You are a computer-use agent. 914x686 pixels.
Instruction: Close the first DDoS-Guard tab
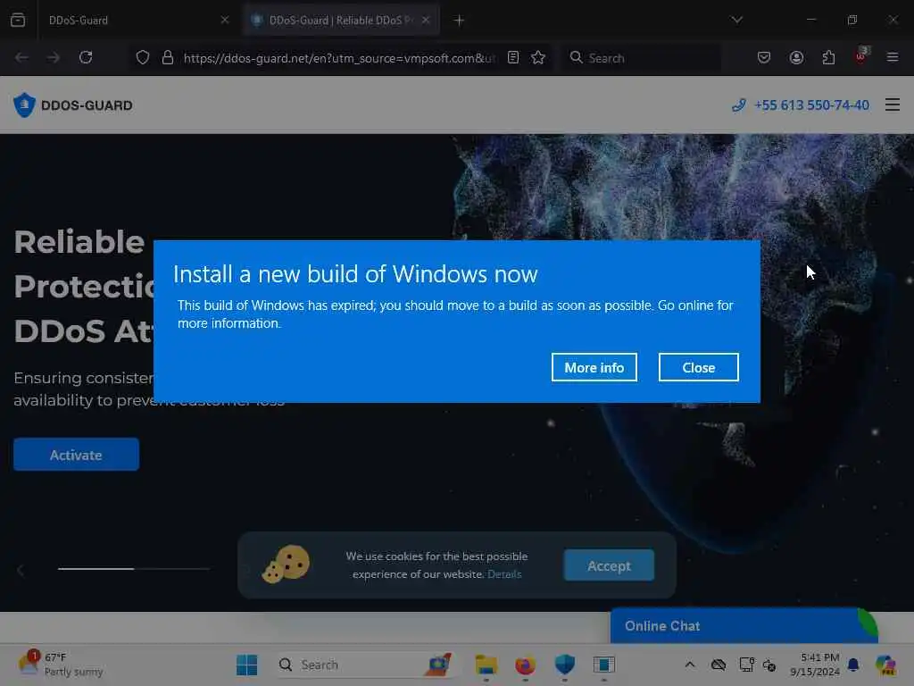[x=225, y=21]
